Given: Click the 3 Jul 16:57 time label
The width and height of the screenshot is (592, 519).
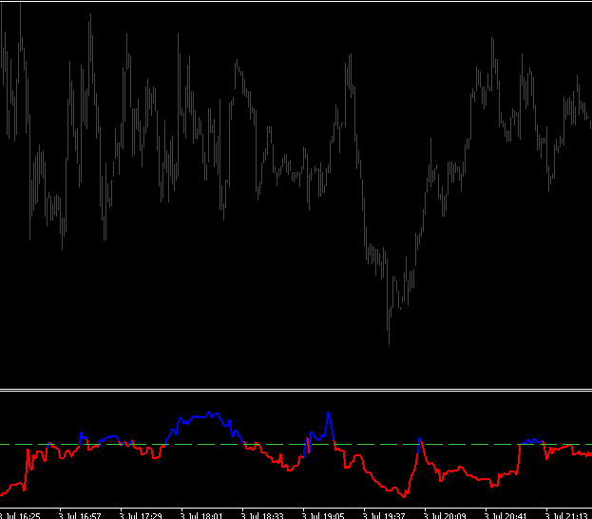Looking at the screenshot, I should [80, 516].
